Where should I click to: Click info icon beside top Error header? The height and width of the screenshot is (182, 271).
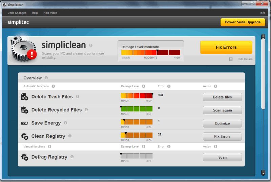pyautogui.click(x=169, y=86)
